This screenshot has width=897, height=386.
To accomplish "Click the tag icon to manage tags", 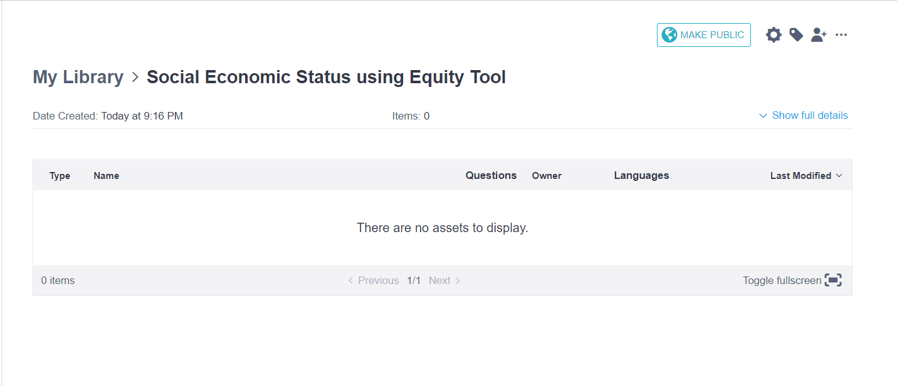I will click(796, 35).
